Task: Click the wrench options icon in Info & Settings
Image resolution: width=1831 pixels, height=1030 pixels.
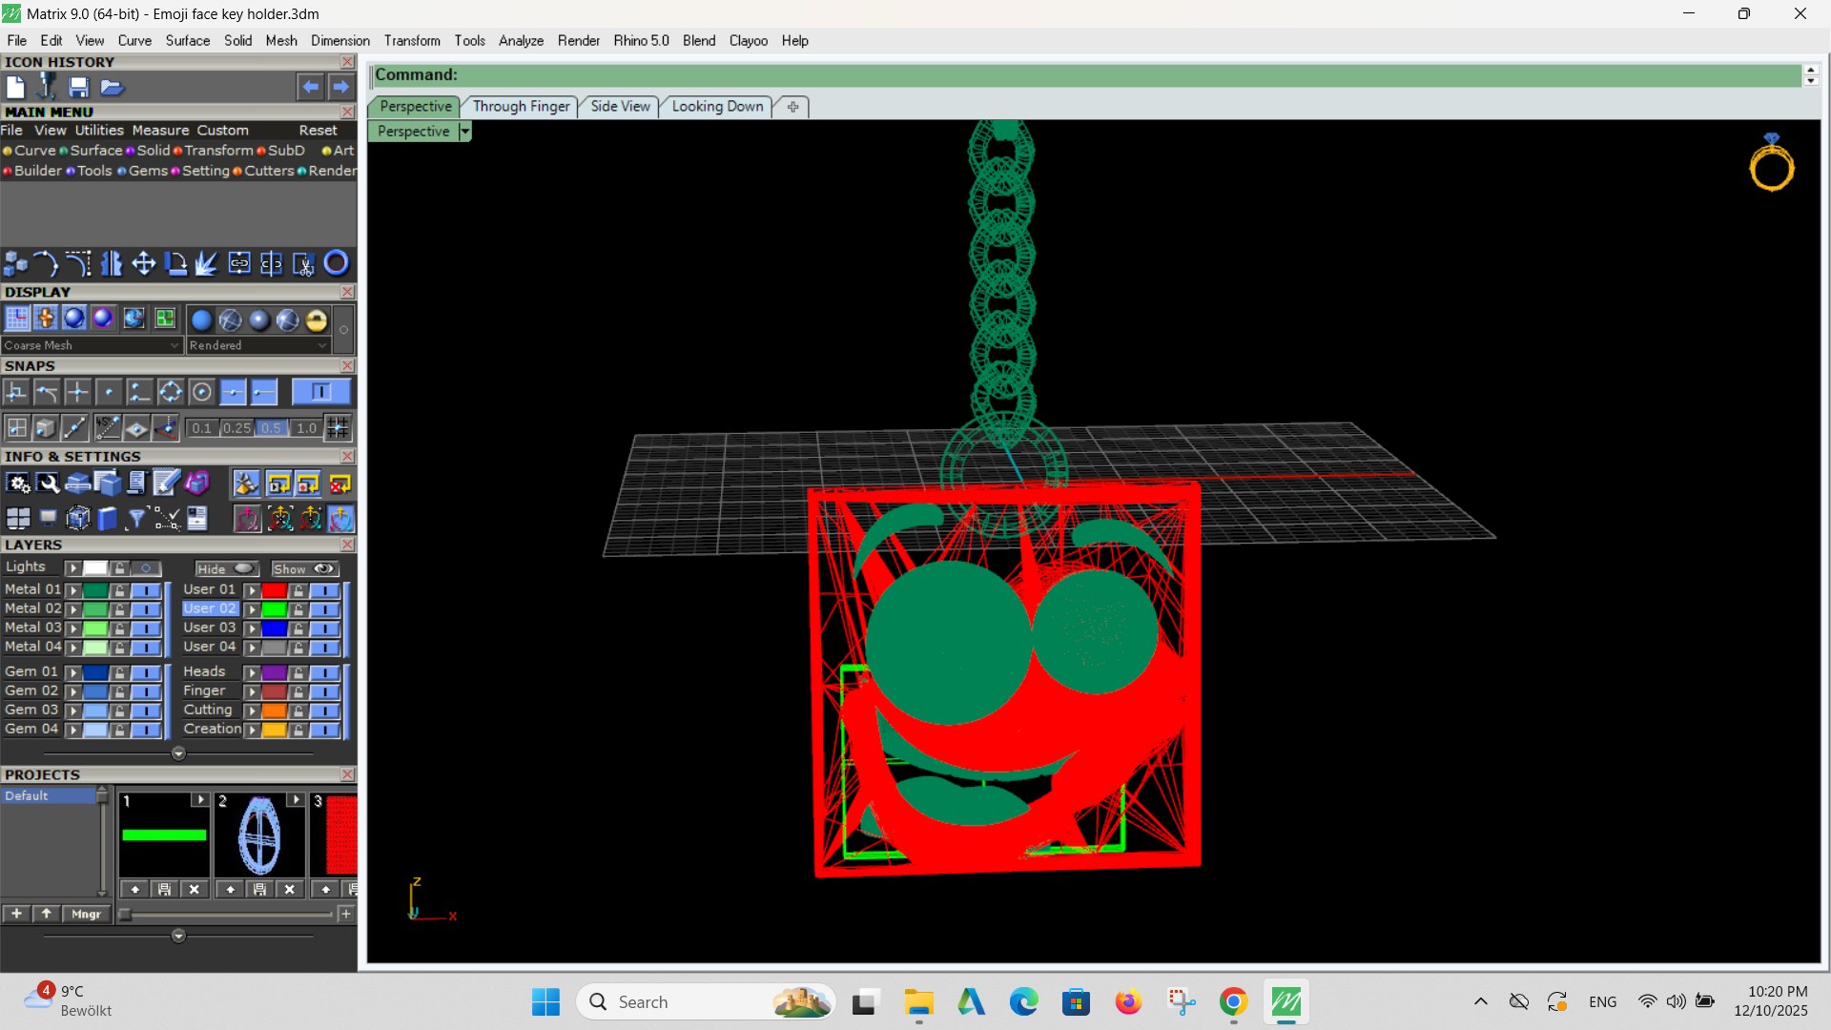Action: (48, 484)
